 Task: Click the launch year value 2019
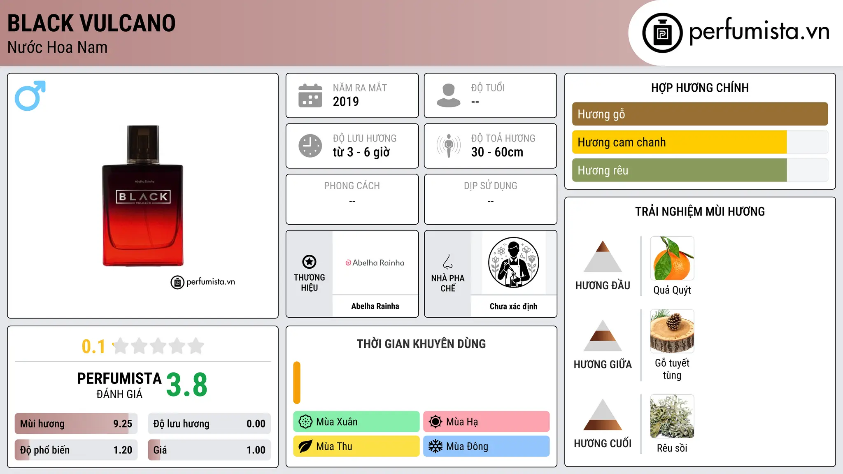[346, 102]
